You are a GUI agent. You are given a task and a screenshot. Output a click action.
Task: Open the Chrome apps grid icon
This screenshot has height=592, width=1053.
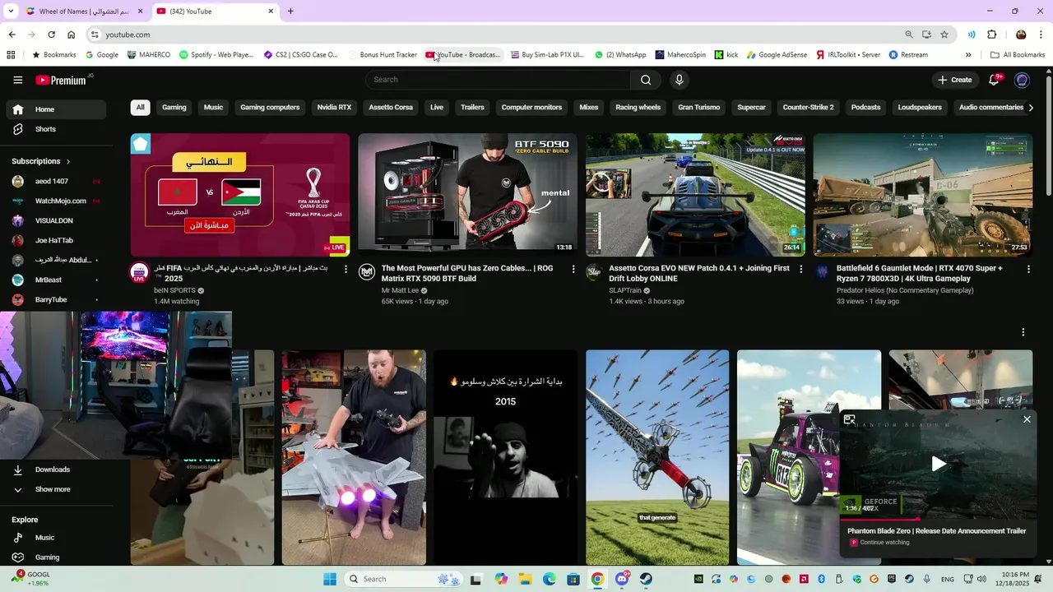[11, 55]
